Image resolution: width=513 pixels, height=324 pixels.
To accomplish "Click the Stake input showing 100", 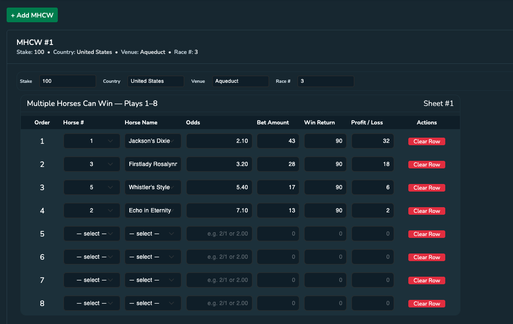I will [x=67, y=81].
